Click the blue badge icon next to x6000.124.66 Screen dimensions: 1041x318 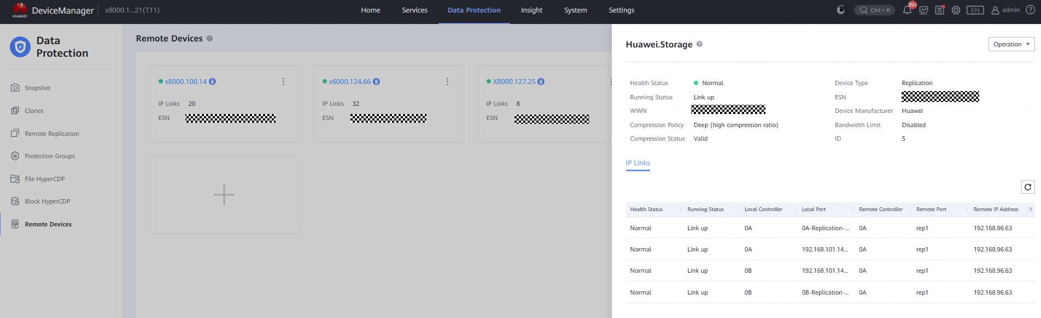377,82
